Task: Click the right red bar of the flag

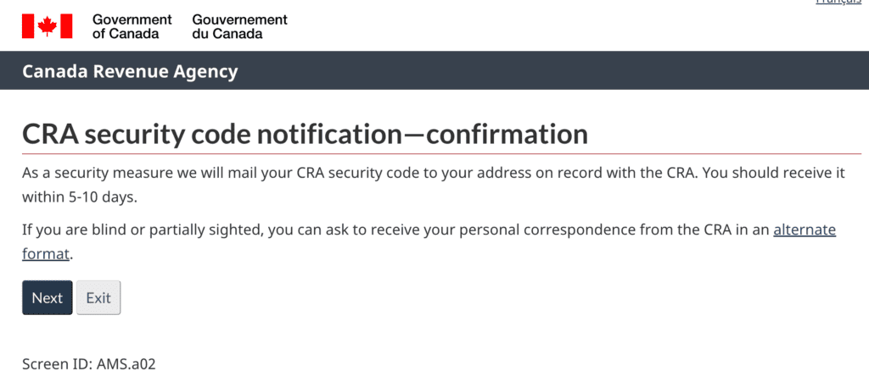Action: click(66, 26)
